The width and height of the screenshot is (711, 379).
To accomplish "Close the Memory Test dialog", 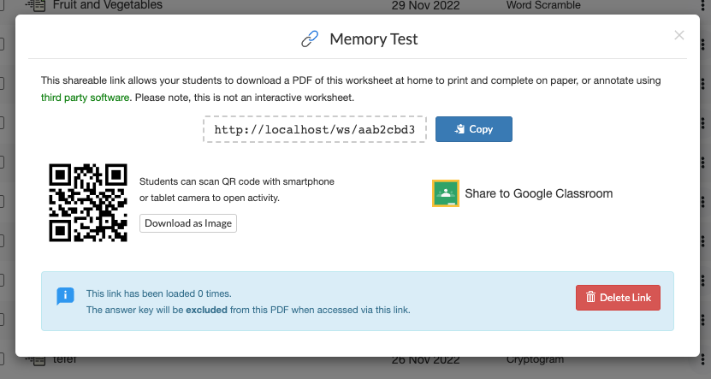I will pyautogui.click(x=678, y=35).
